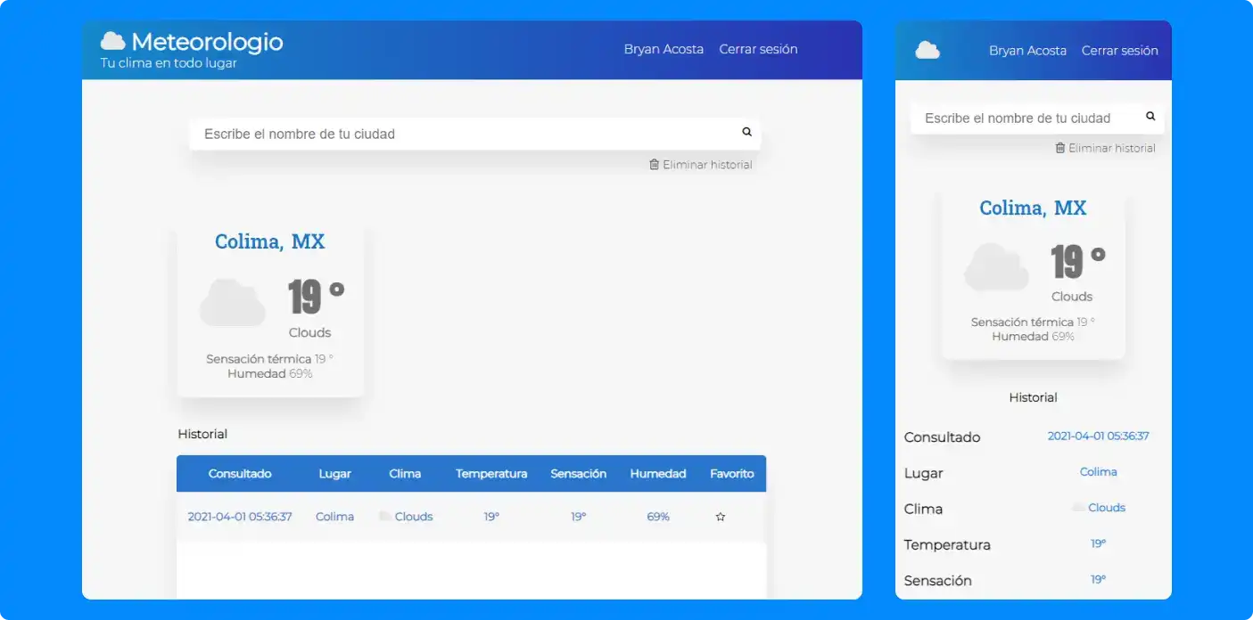Click the large cloud weather icon in desktop Colima card
The image size is (1253, 620).
pos(233,303)
